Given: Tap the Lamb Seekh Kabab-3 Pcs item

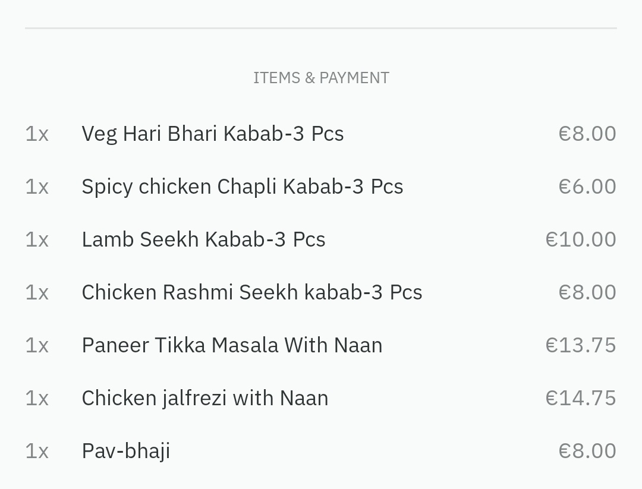Looking at the screenshot, I should (x=203, y=239).
